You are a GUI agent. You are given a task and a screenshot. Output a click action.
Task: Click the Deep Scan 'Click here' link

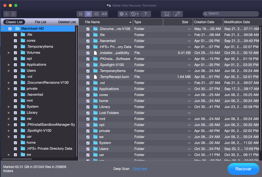(x=140, y=169)
